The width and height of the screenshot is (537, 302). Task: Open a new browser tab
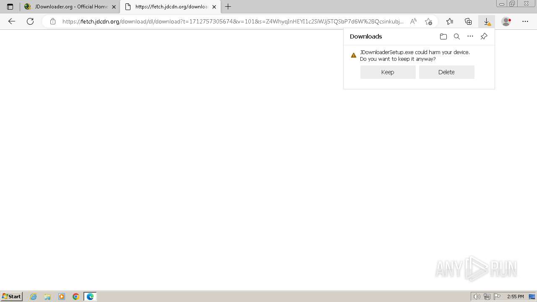pyautogui.click(x=228, y=7)
